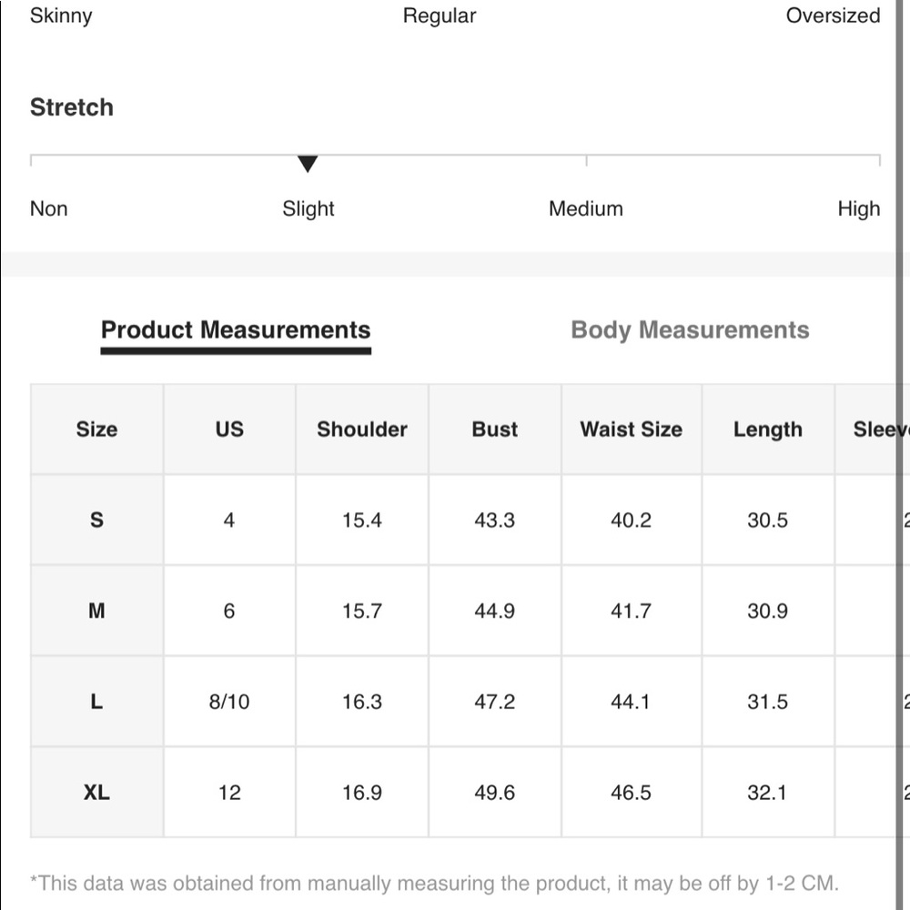This screenshot has width=910, height=910.
Task: Switch to the Body Measurements tab
Action: (x=690, y=330)
